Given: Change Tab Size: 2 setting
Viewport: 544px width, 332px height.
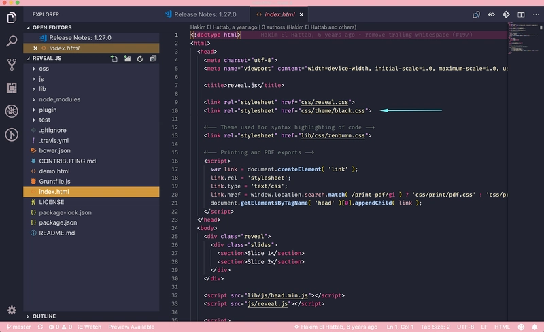Looking at the screenshot, I should point(435,327).
